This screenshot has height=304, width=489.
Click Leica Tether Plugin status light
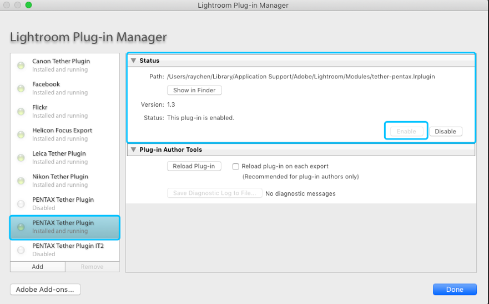21,158
